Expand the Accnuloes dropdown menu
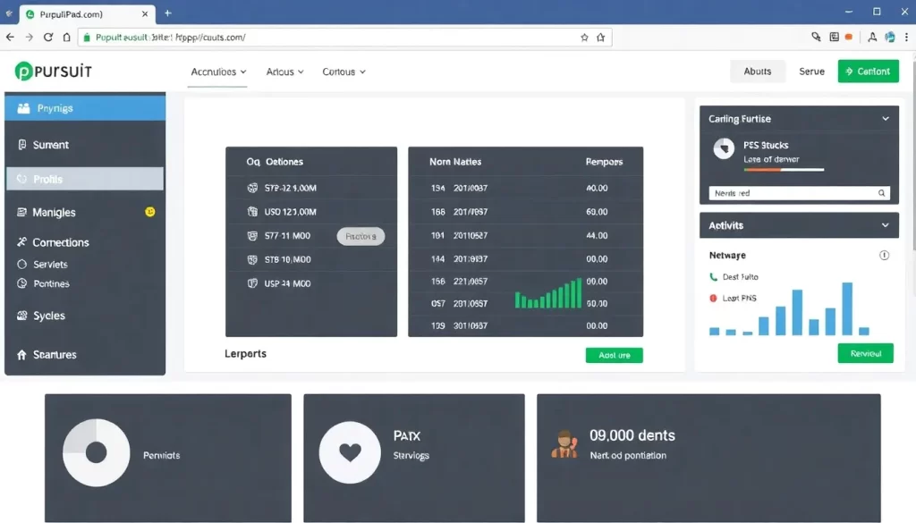The image size is (916, 523). click(220, 72)
